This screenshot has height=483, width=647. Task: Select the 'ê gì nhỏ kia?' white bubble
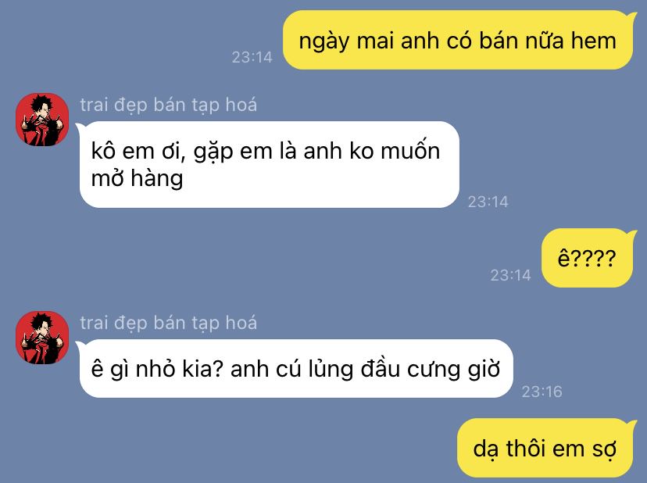coord(296,369)
